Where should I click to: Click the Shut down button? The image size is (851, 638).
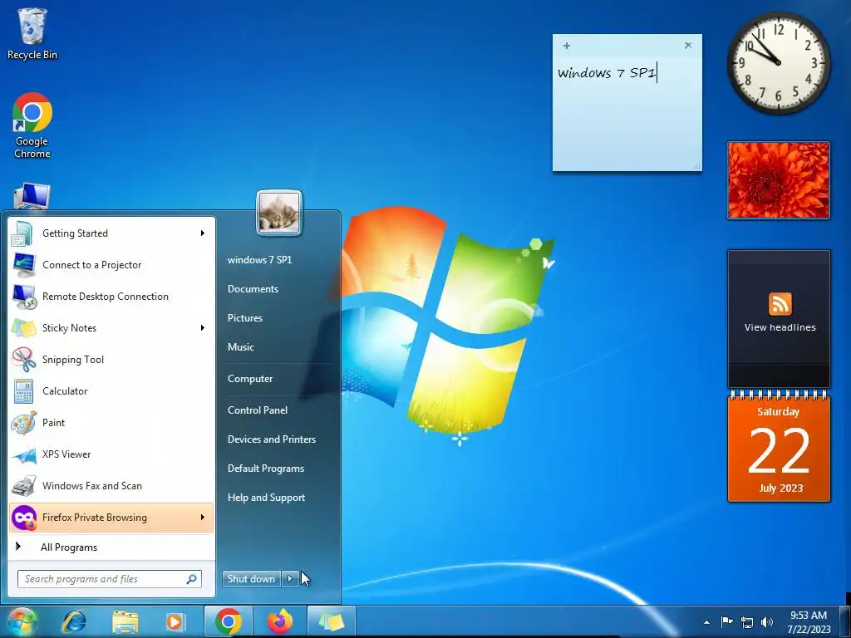pyautogui.click(x=251, y=579)
